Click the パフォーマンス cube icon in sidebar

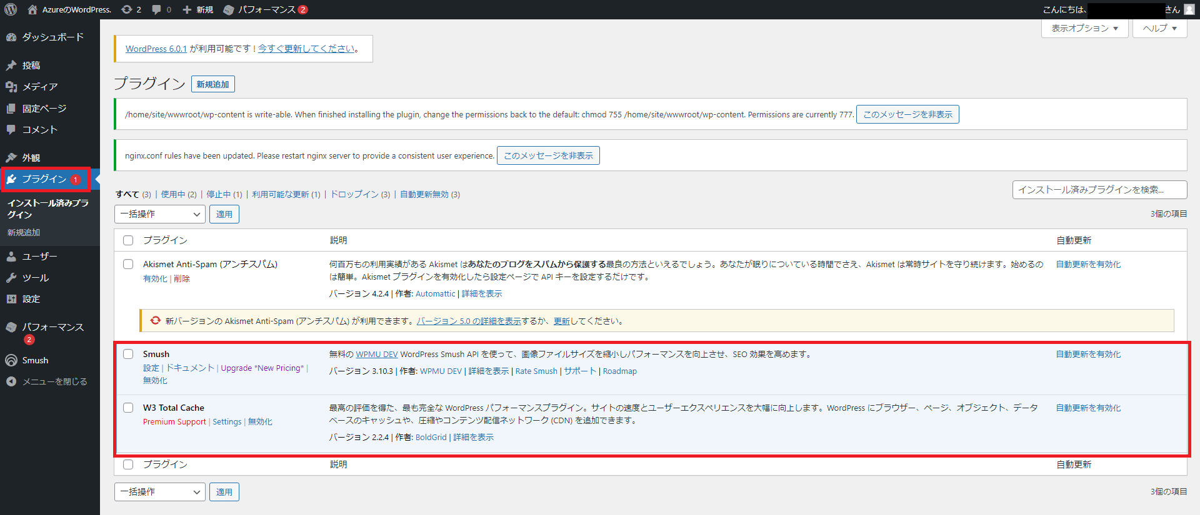[11, 326]
